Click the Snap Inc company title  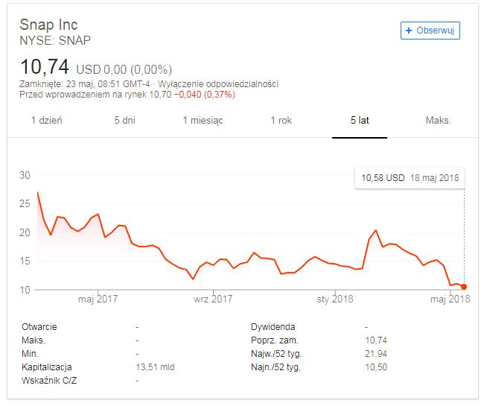(48, 25)
